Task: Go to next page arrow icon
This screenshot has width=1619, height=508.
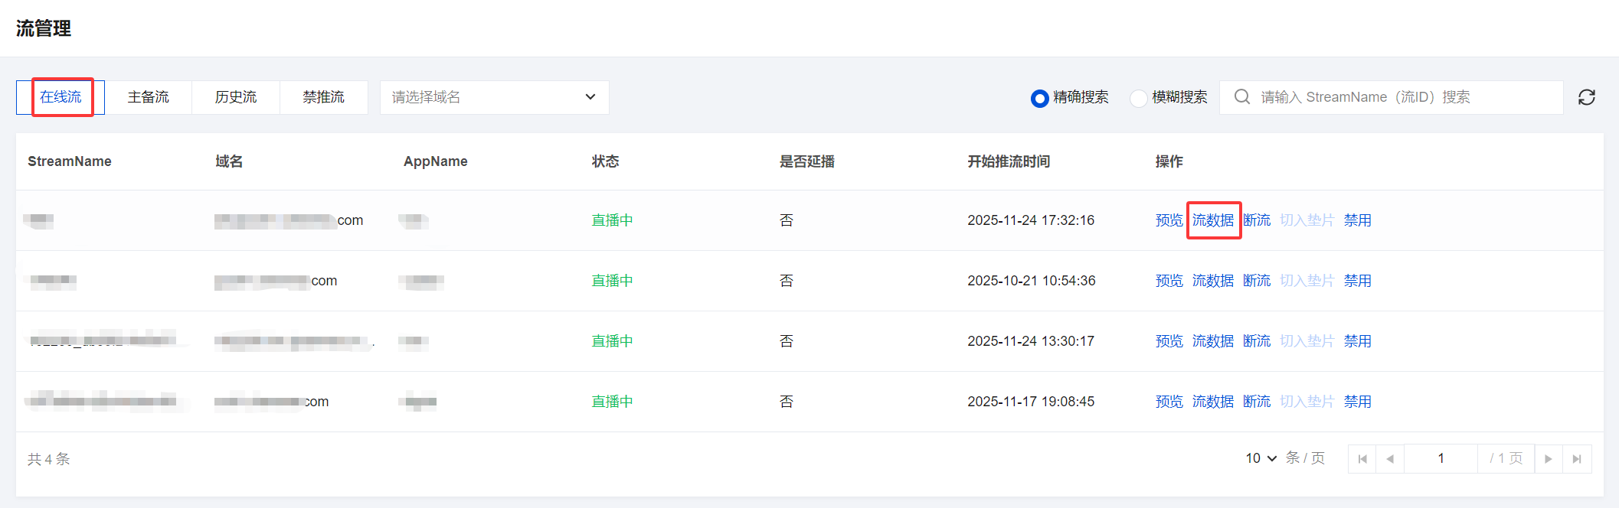Action: coord(1548,459)
